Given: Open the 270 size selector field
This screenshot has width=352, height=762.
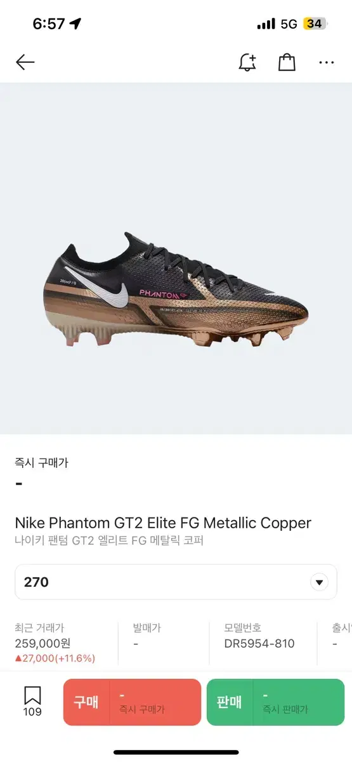Looking at the screenshot, I should tap(176, 582).
